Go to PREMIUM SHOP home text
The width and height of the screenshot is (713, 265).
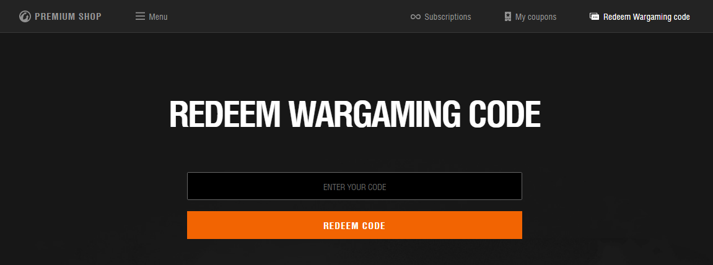(x=68, y=17)
